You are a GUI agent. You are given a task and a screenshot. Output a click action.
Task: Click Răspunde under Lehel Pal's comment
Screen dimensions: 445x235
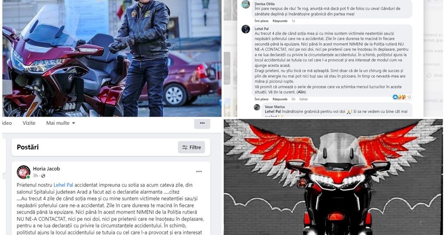click(280, 99)
